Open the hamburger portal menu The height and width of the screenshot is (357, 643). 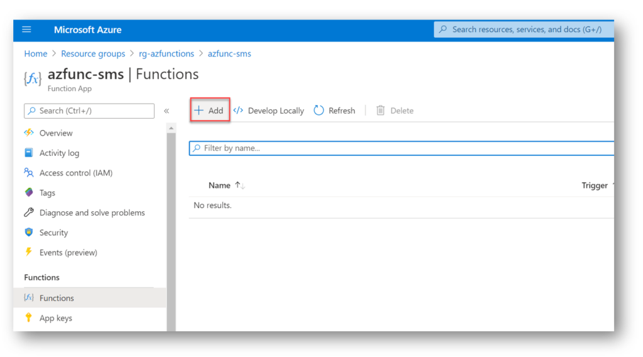tap(26, 30)
